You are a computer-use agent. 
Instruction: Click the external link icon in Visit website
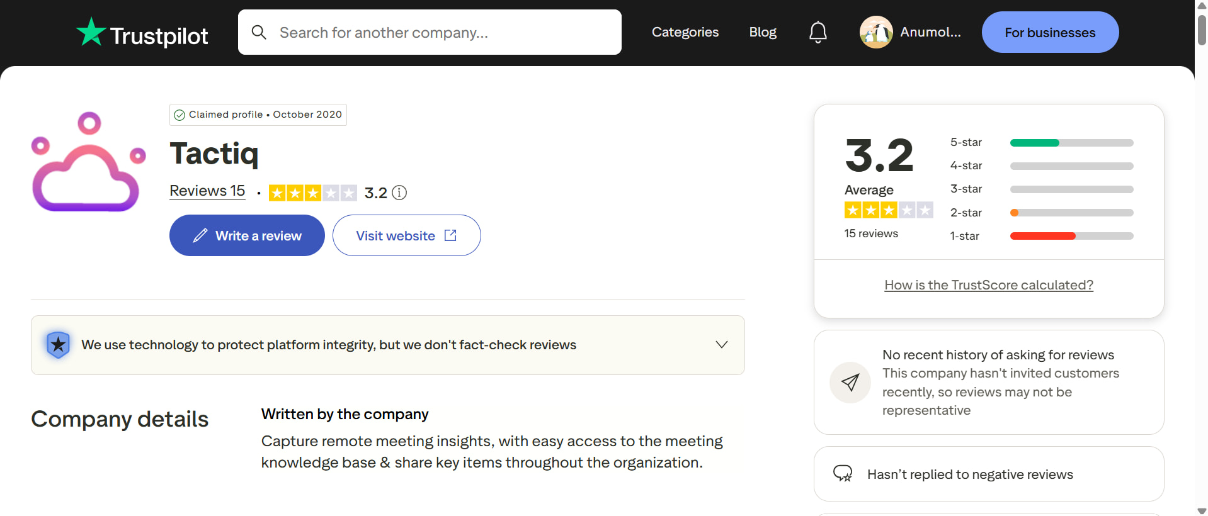pyautogui.click(x=450, y=235)
